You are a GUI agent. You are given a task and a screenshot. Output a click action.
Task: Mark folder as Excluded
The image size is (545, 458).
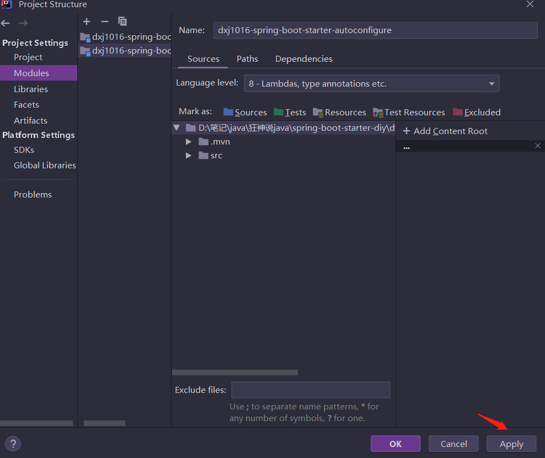click(477, 113)
